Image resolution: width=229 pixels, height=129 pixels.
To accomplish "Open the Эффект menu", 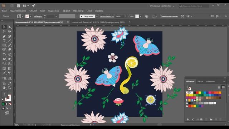I will coord(66,11).
